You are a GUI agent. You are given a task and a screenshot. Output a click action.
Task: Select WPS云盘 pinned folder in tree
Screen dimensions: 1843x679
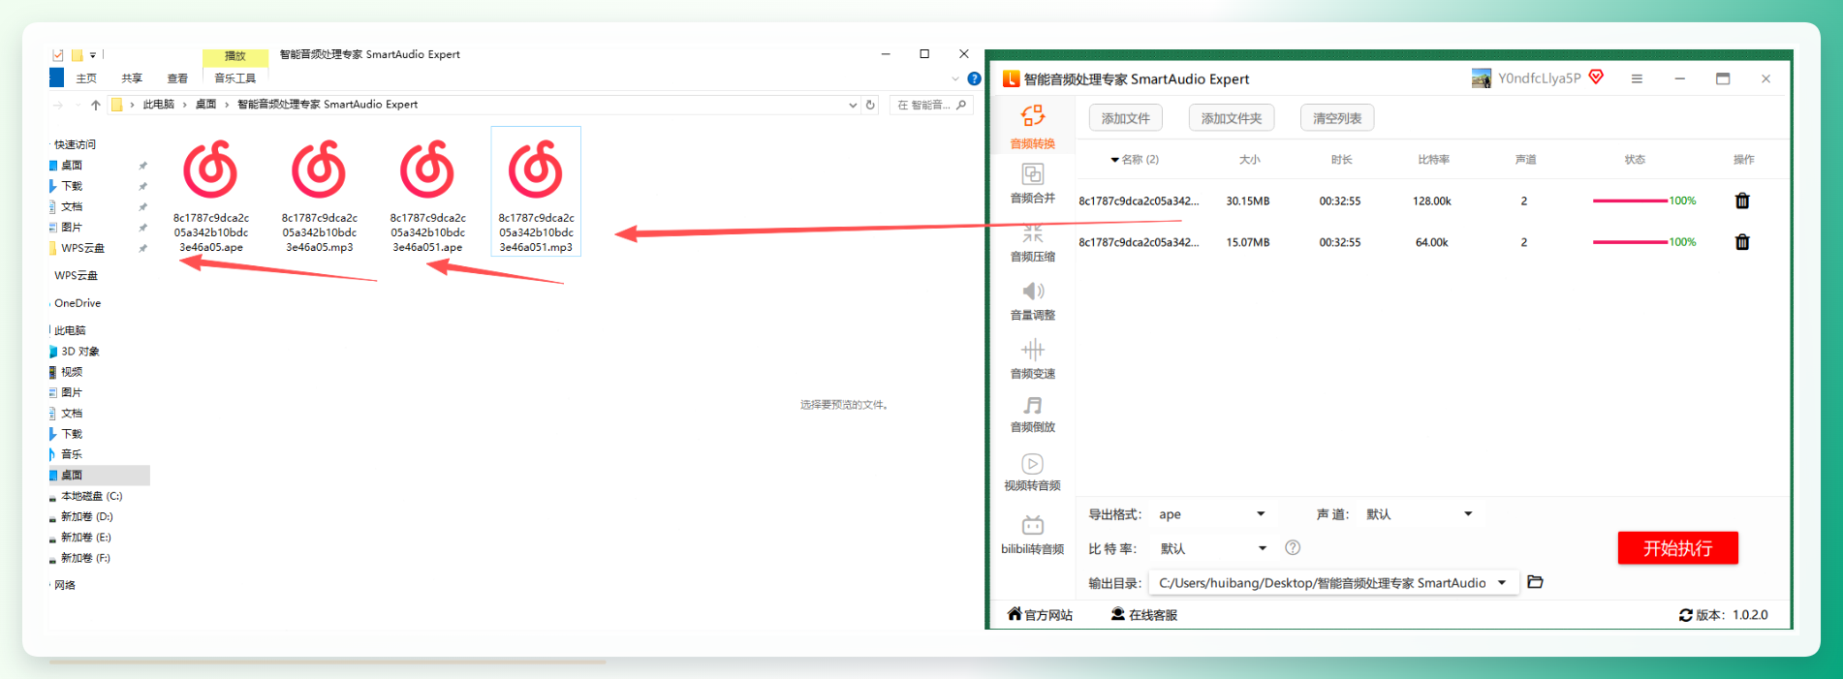click(x=82, y=248)
